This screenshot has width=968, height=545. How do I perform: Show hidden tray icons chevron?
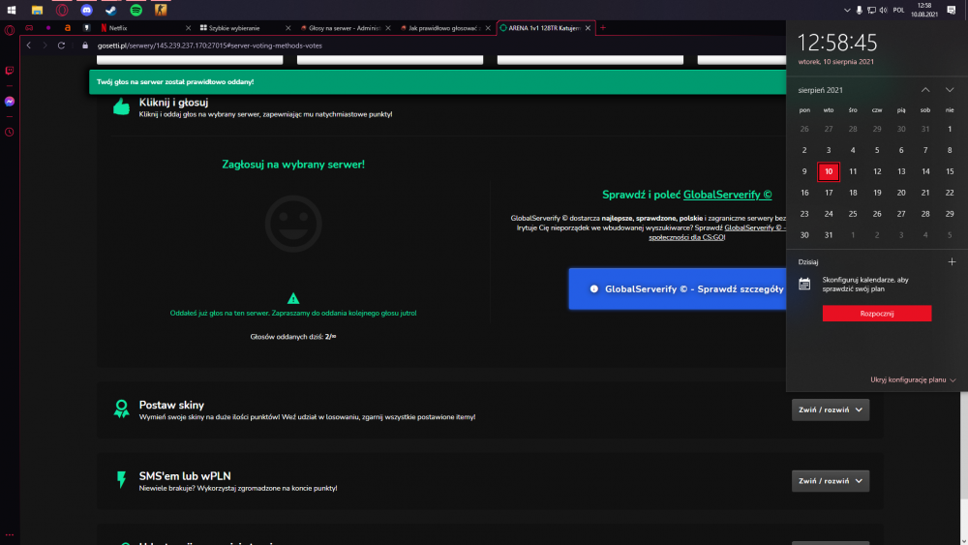coord(847,10)
